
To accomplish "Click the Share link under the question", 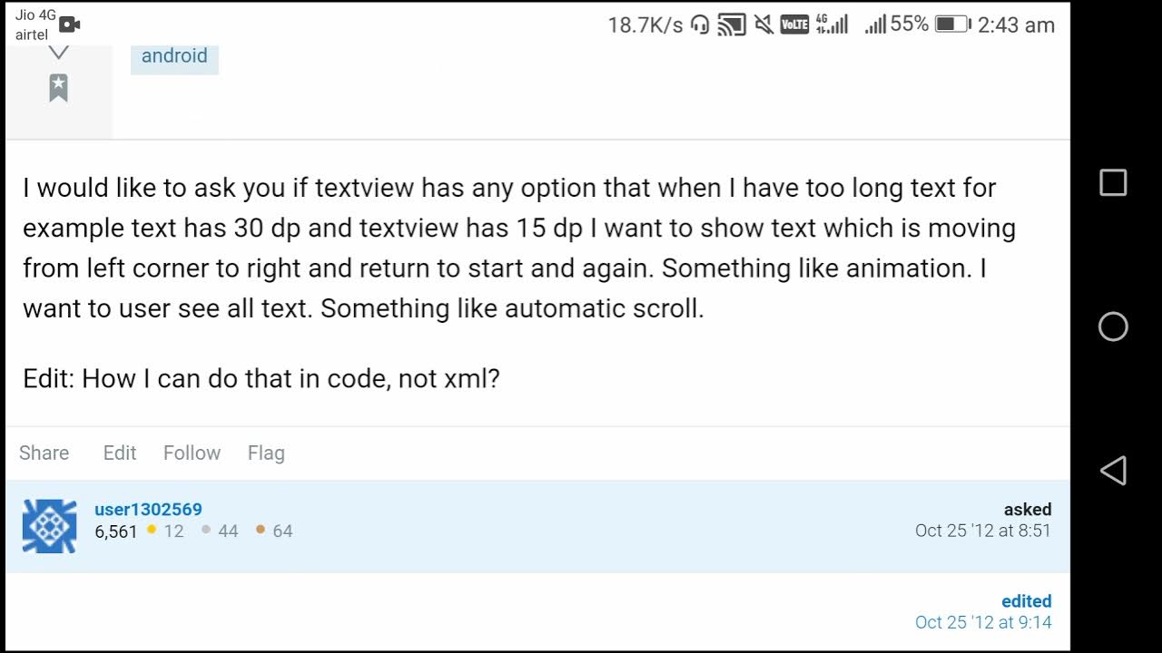I will (44, 453).
